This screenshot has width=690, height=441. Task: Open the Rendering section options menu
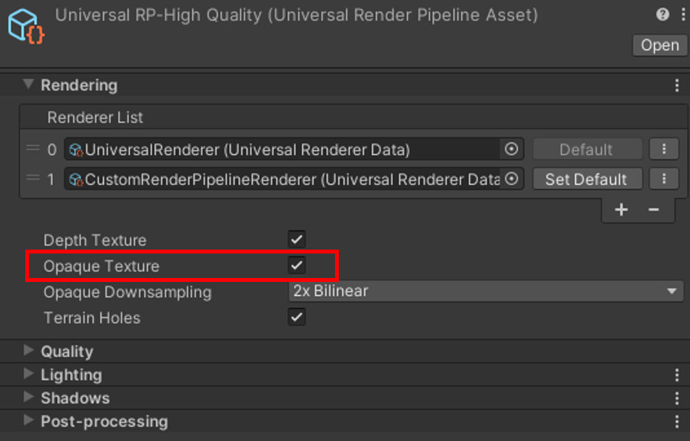pyautogui.click(x=676, y=85)
